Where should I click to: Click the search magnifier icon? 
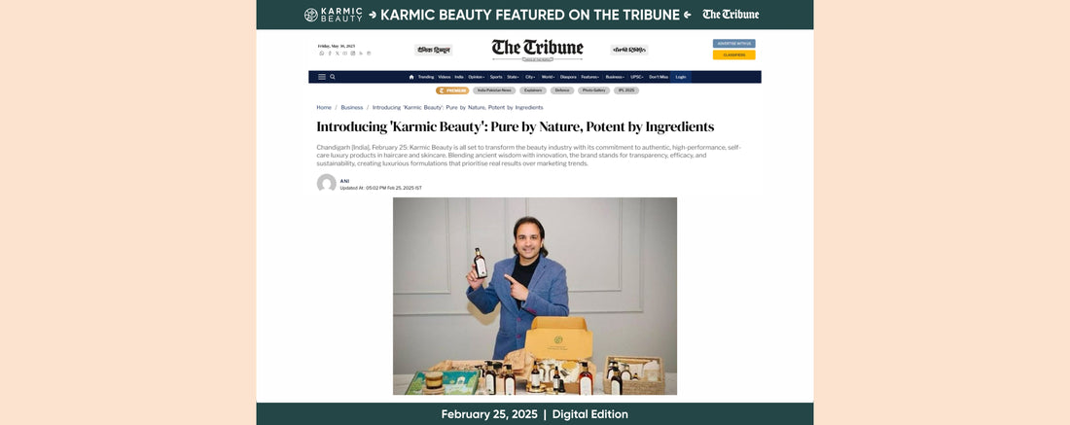(333, 77)
